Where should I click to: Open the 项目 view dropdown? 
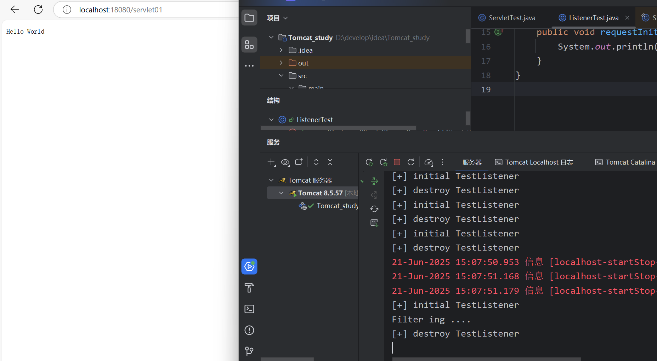277,18
